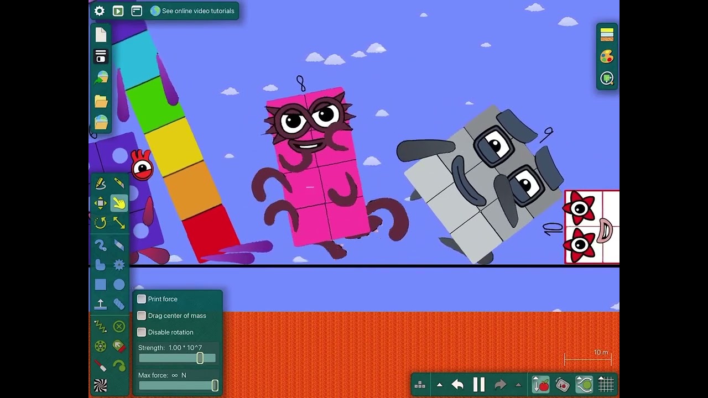Image resolution: width=708 pixels, height=398 pixels.
Task: Click the save scene disk icon
Action: [x=101, y=56]
